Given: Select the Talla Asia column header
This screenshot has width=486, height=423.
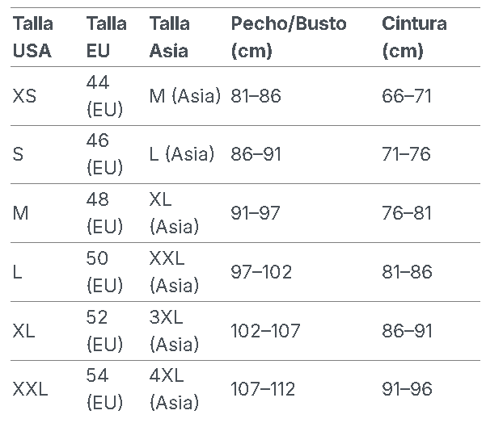Looking at the screenshot, I should tap(169, 37).
